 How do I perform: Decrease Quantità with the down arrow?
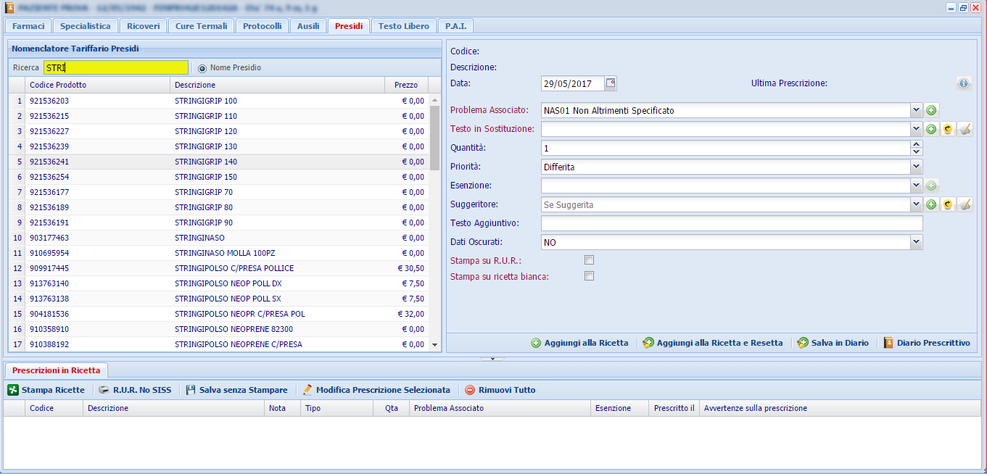point(917,151)
